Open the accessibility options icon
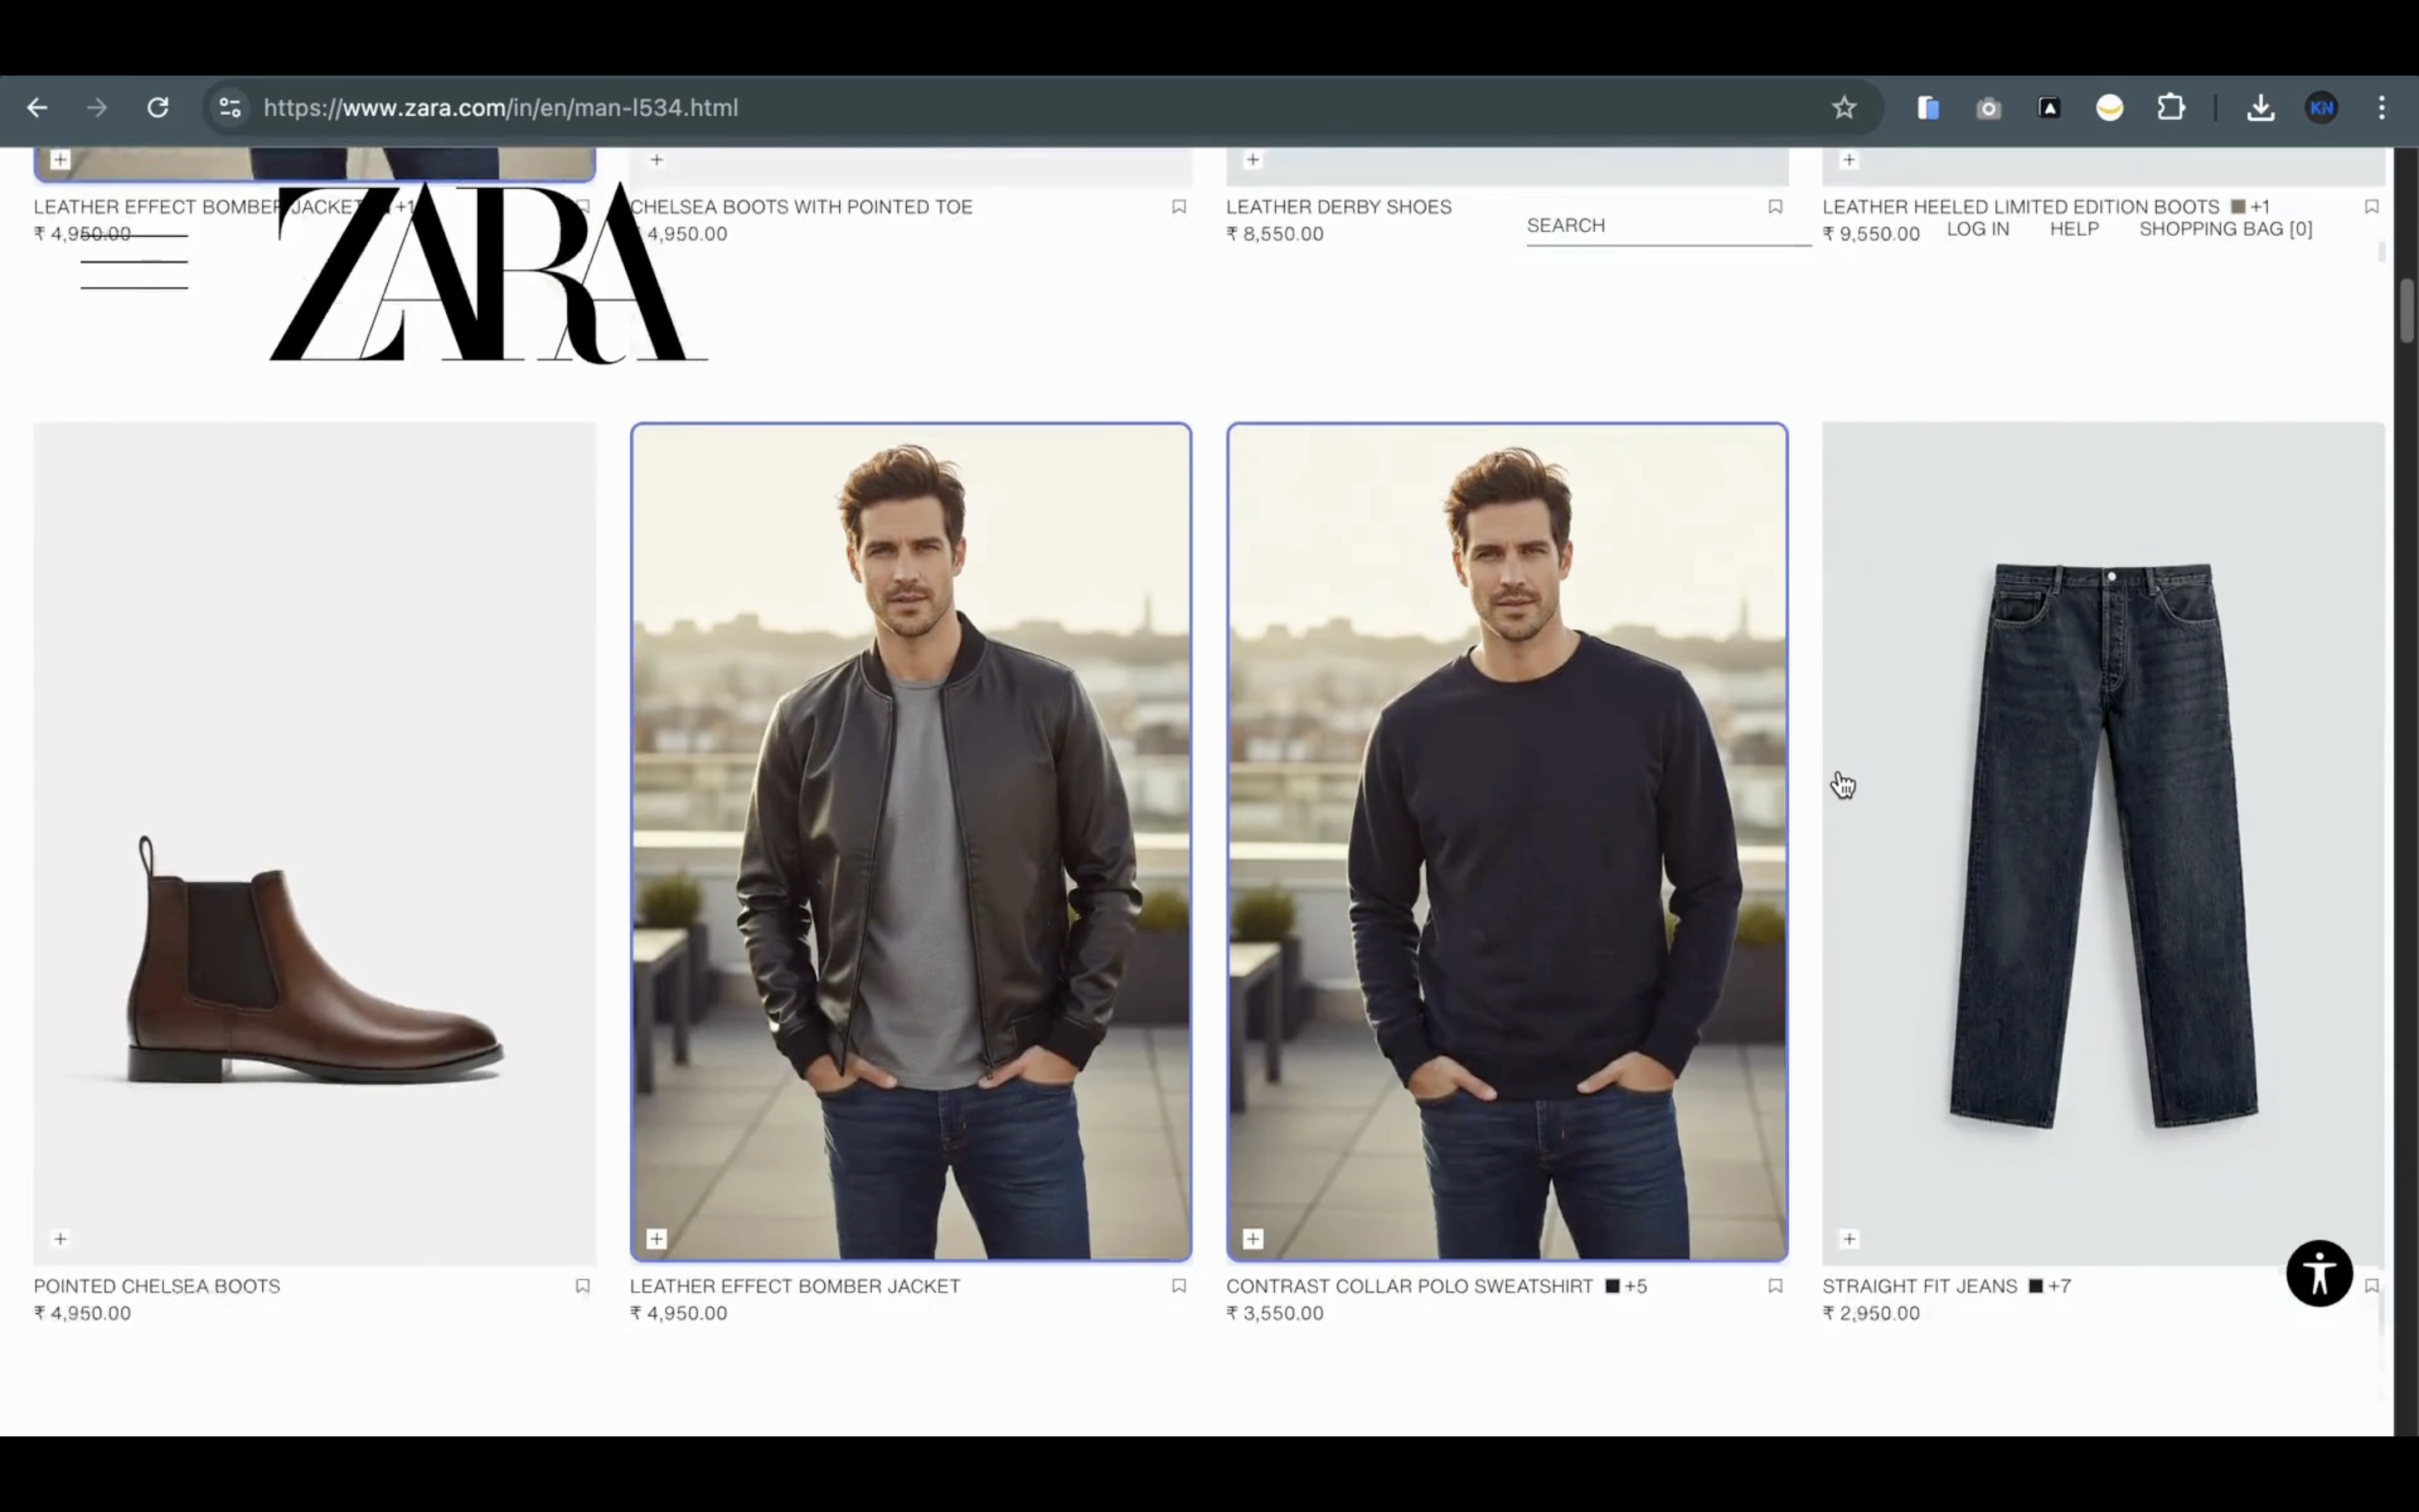This screenshot has height=1512, width=2419. point(2319,1273)
